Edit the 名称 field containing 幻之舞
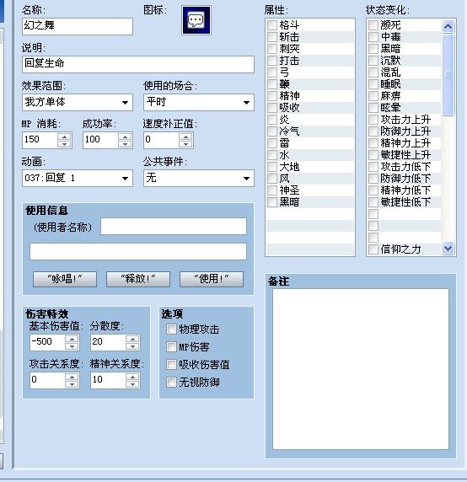 pyautogui.click(x=78, y=26)
